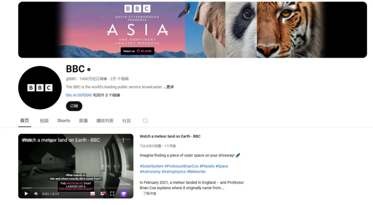The image size is (373, 205).
Task: Open the #ProfessorBrianCox hashtag
Action: 182,166
